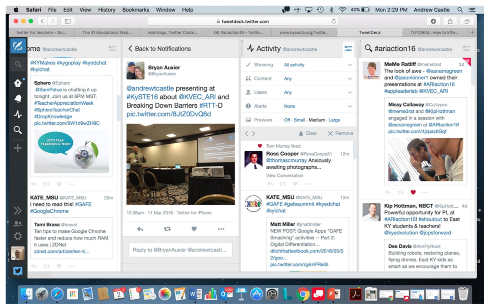Show Safari downloads button
The width and height of the screenshot is (488, 308).
[x=433, y=21]
